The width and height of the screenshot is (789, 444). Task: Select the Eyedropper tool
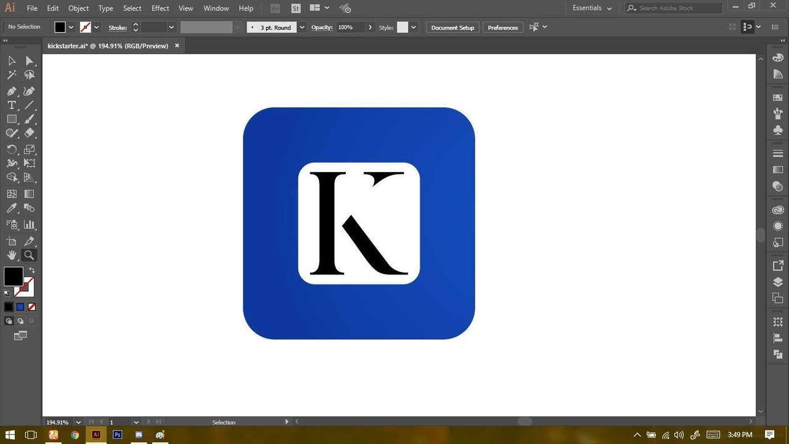[x=12, y=208]
